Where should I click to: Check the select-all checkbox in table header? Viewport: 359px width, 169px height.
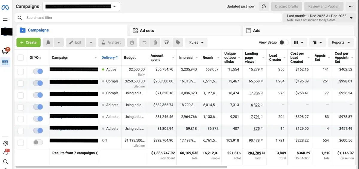pos(21,58)
